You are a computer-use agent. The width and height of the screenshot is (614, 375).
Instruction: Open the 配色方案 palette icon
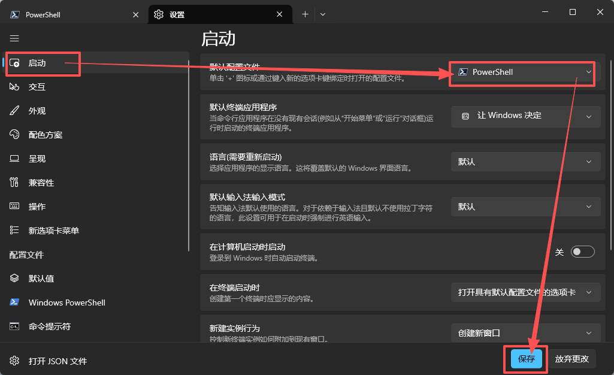(14, 134)
